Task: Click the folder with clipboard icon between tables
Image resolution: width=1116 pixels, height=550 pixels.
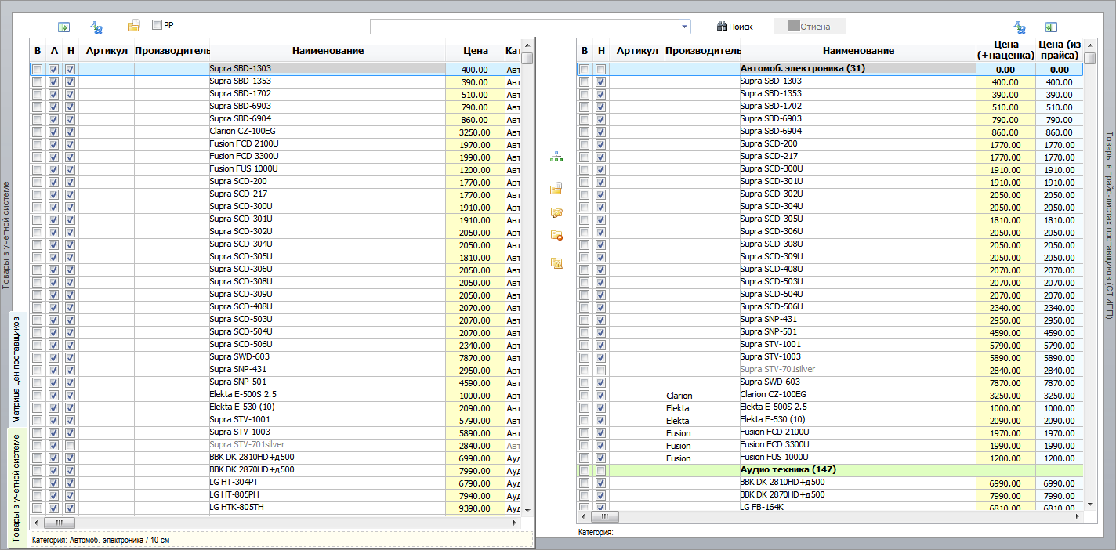Action: tap(556, 188)
